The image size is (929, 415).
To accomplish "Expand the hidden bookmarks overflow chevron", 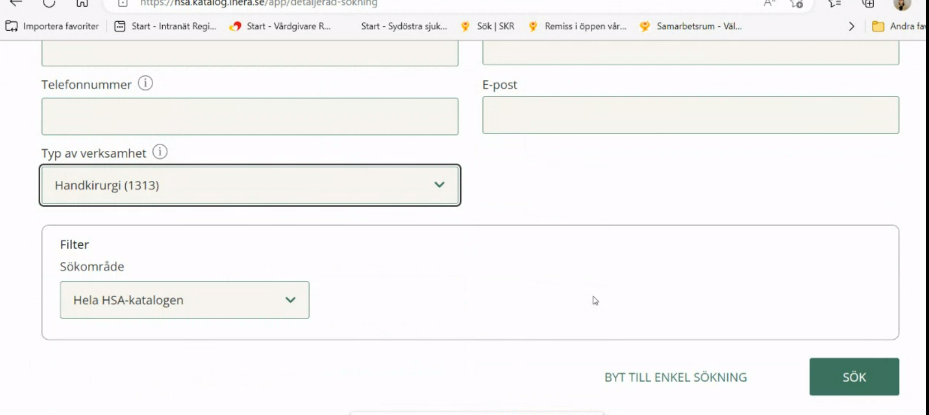I will [x=851, y=26].
